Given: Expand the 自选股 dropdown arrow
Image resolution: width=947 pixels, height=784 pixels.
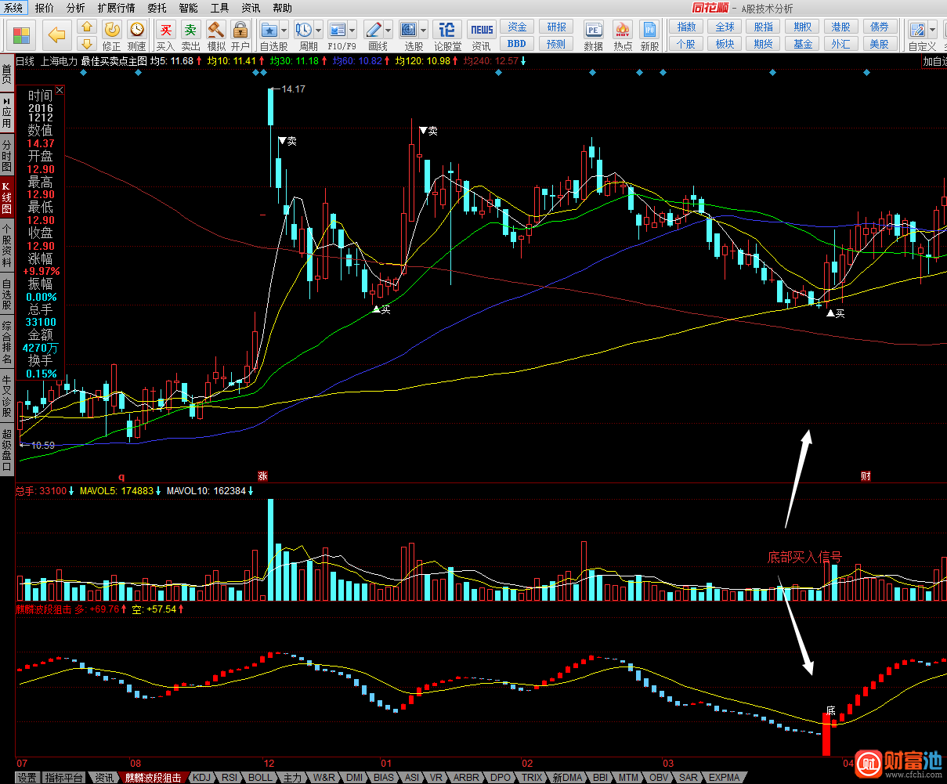Looking at the screenshot, I should tap(284, 31).
